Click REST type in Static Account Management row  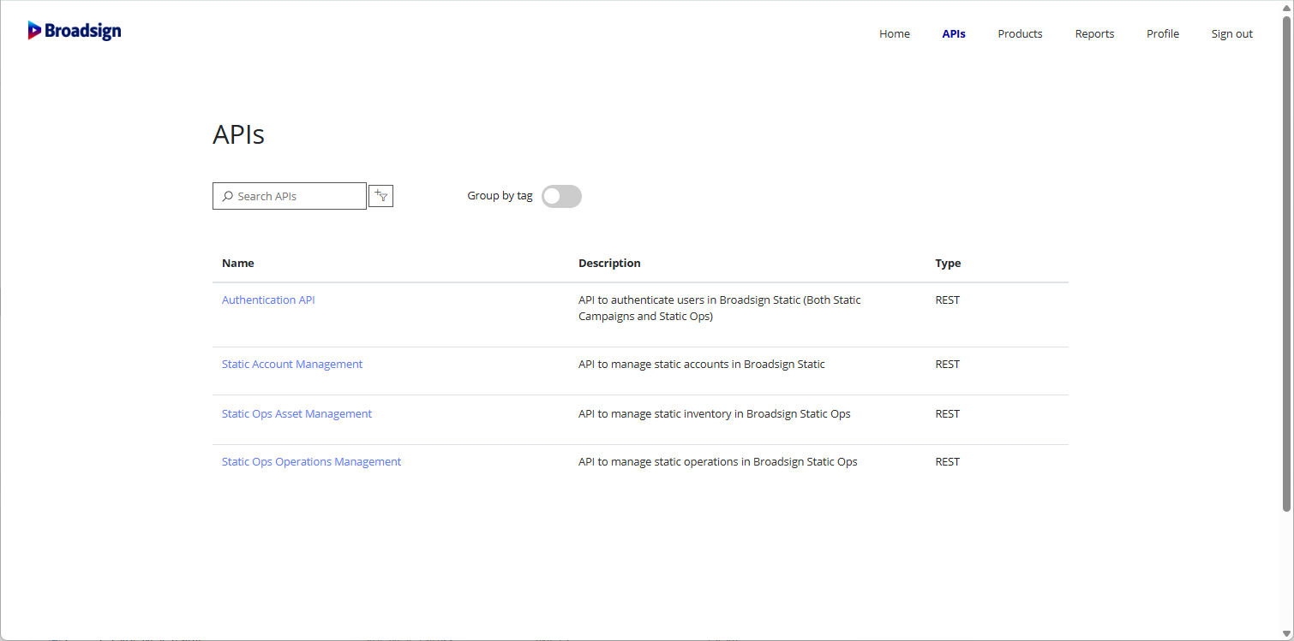[948, 365]
